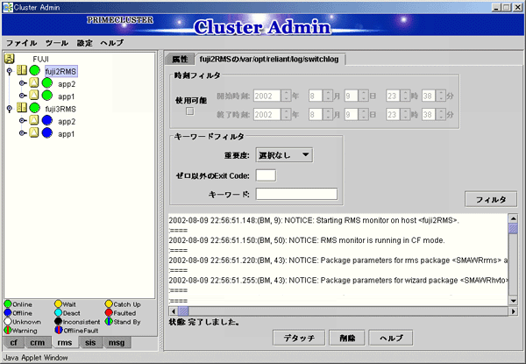Switch to the 属性 tab
The image size is (526, 364).
[x=180, y=59]
